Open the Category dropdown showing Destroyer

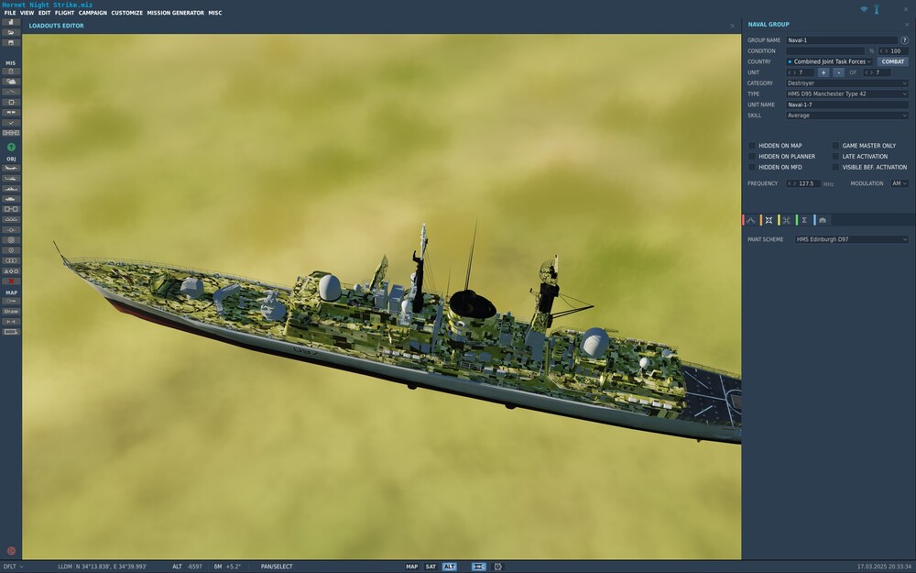pyautogui.click(x=847, y=83)
